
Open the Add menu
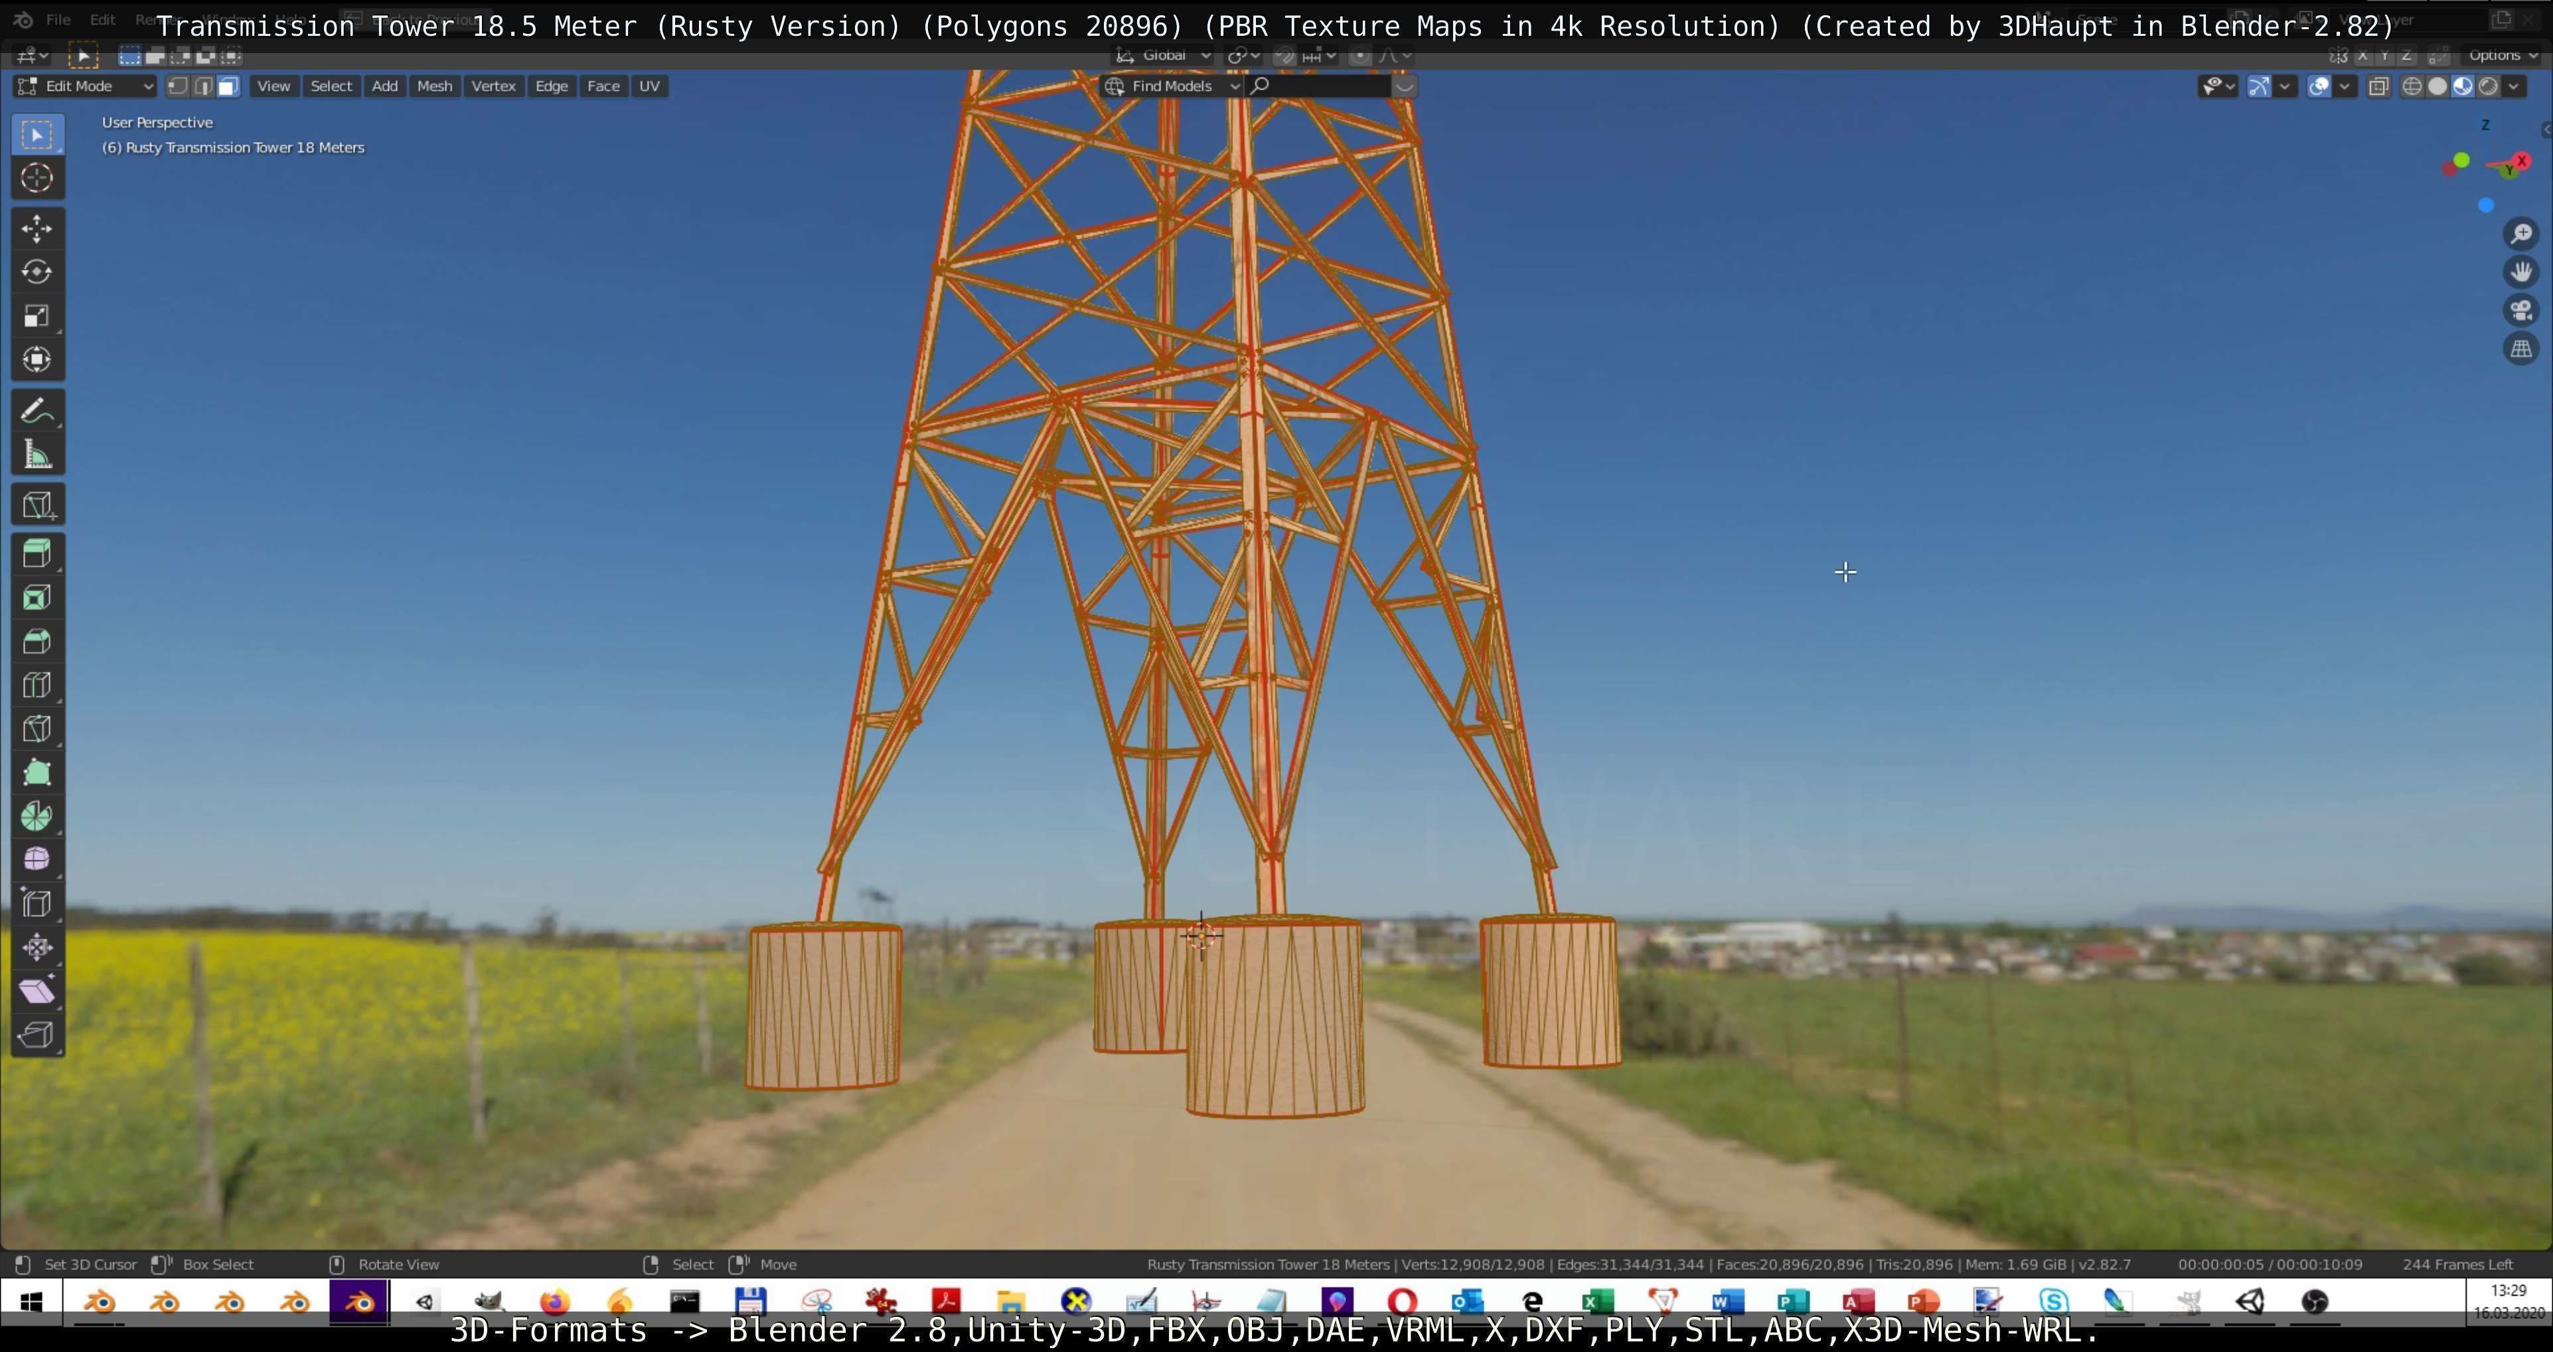(x=384, y=86)
